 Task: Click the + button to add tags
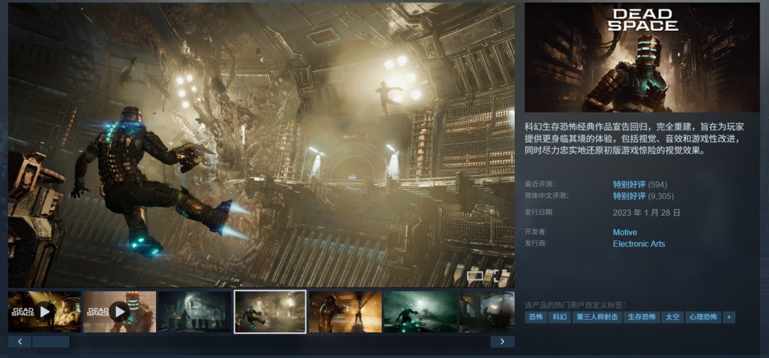[729, 317]
